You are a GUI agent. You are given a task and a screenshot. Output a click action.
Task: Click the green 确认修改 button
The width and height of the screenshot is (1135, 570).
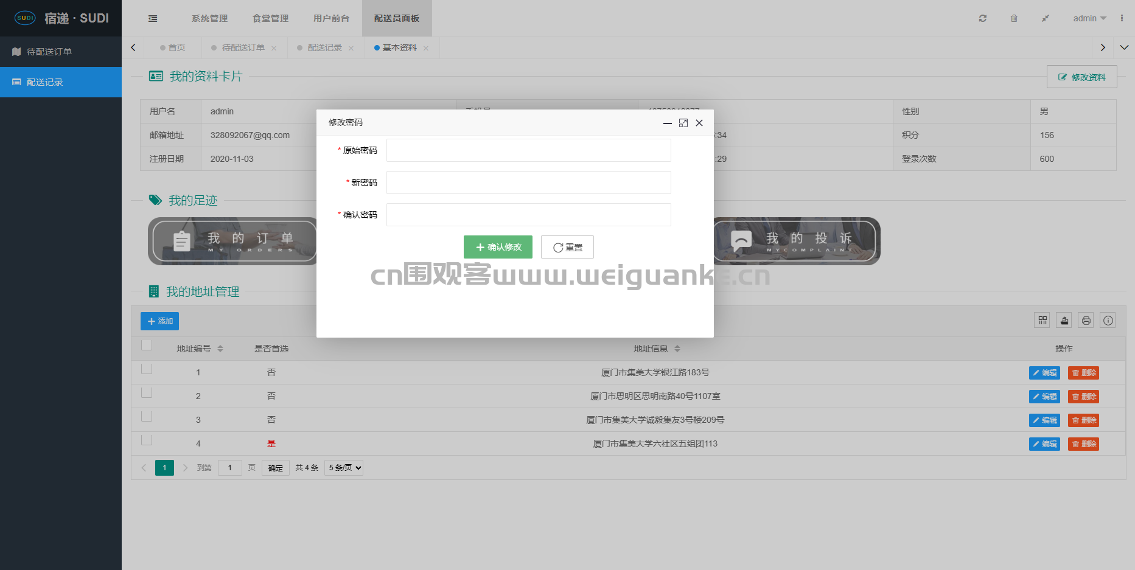tap(498, 247)
